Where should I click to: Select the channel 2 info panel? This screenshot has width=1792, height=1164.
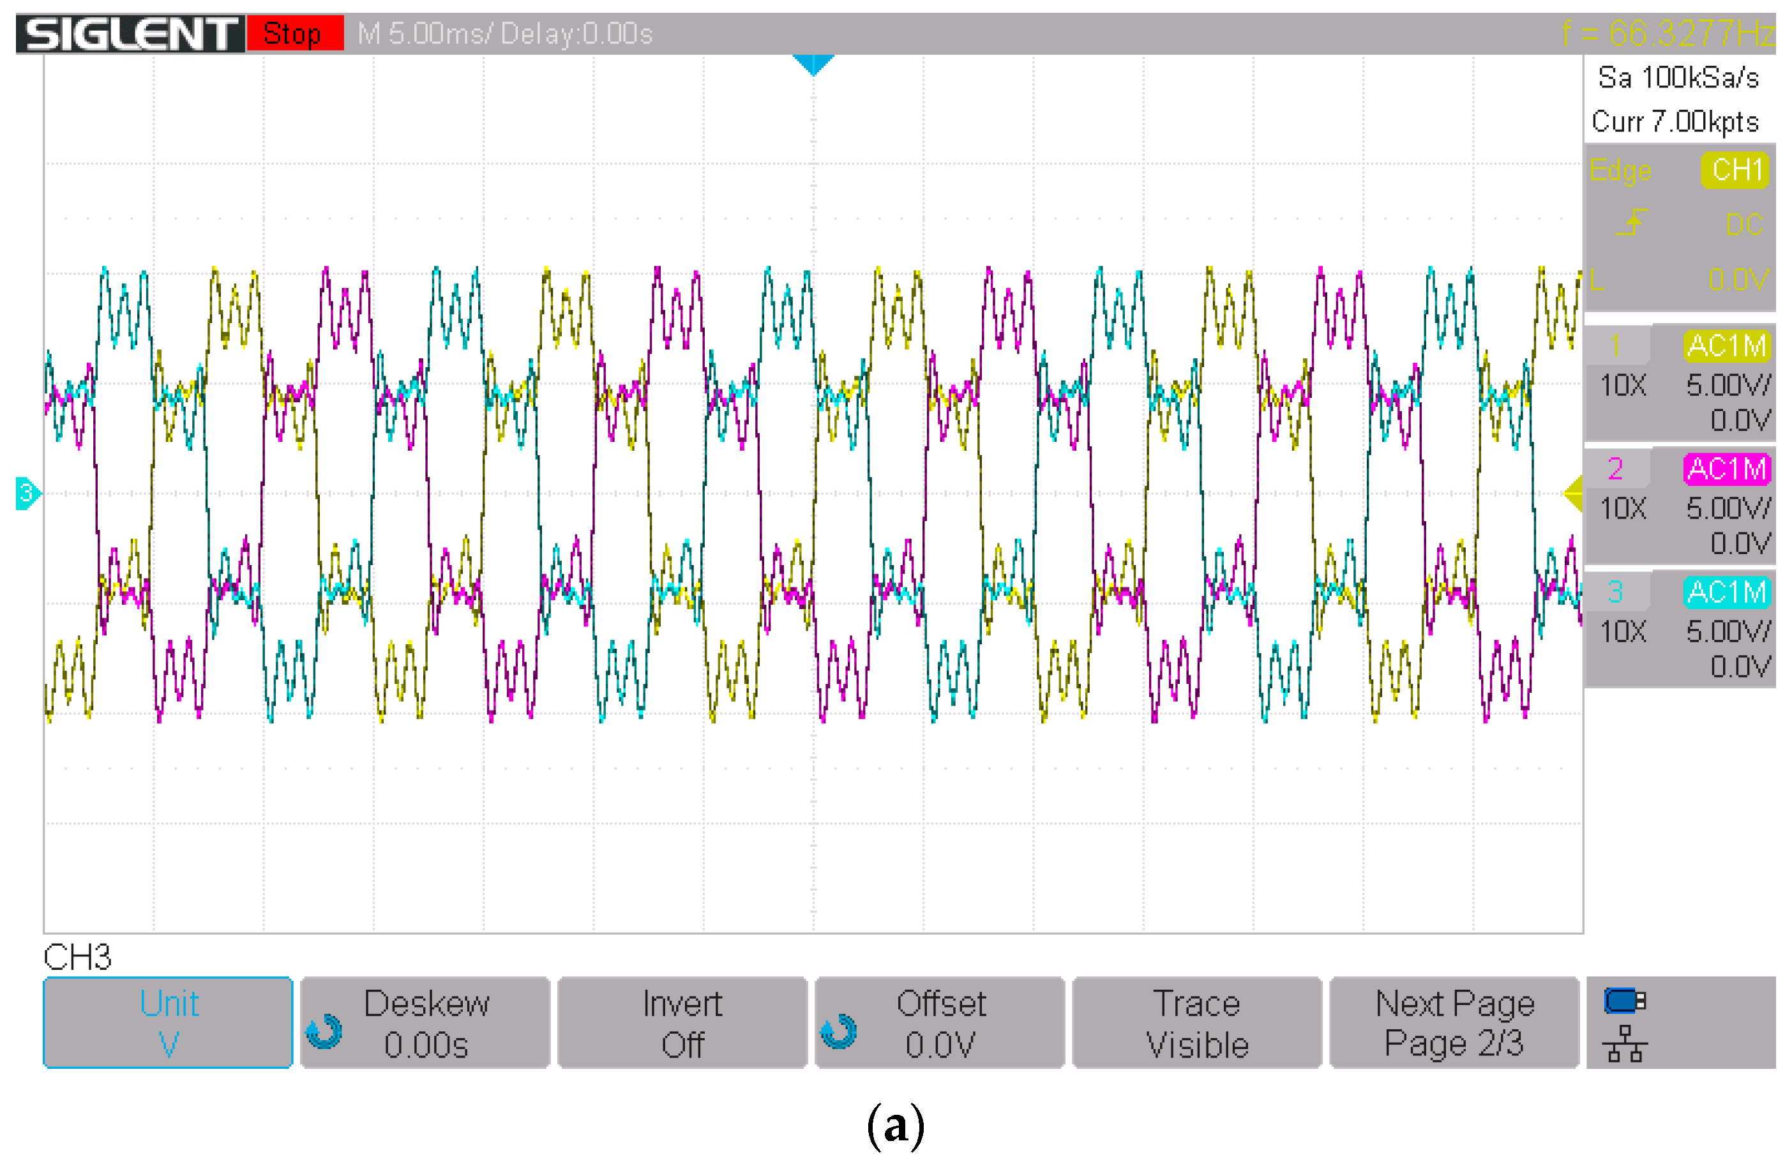(1680, 506)
